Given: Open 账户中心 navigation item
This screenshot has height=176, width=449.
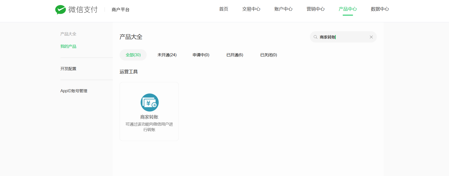Looking at the screenshot, I should pyautogui.click(x=283, y=9).
